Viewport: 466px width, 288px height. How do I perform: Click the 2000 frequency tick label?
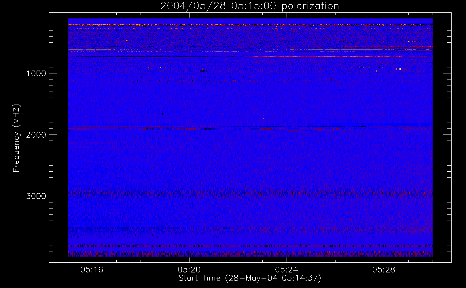[36, 135]
